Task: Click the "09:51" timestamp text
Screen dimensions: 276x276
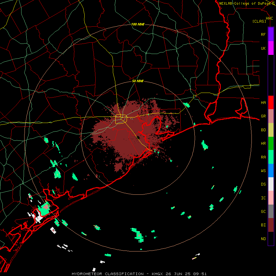Action: [199, 274]
